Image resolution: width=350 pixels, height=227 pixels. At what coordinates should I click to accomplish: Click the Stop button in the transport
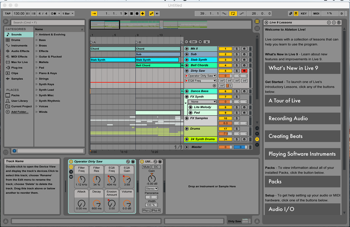[x=131, y=14]
